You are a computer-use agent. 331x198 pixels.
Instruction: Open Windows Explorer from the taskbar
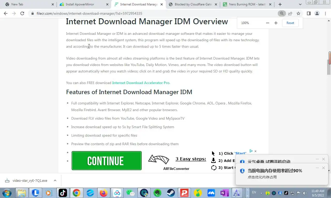tap(22, 193)
